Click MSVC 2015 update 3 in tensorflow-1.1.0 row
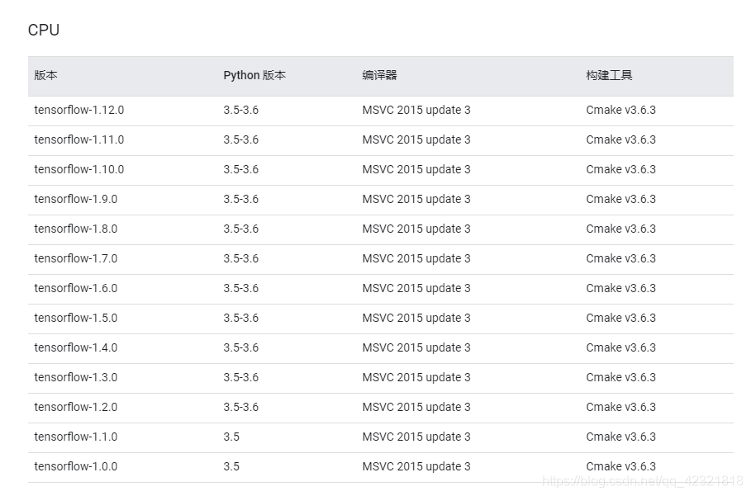This screenshot has height=496, width=751. [416, 437]
